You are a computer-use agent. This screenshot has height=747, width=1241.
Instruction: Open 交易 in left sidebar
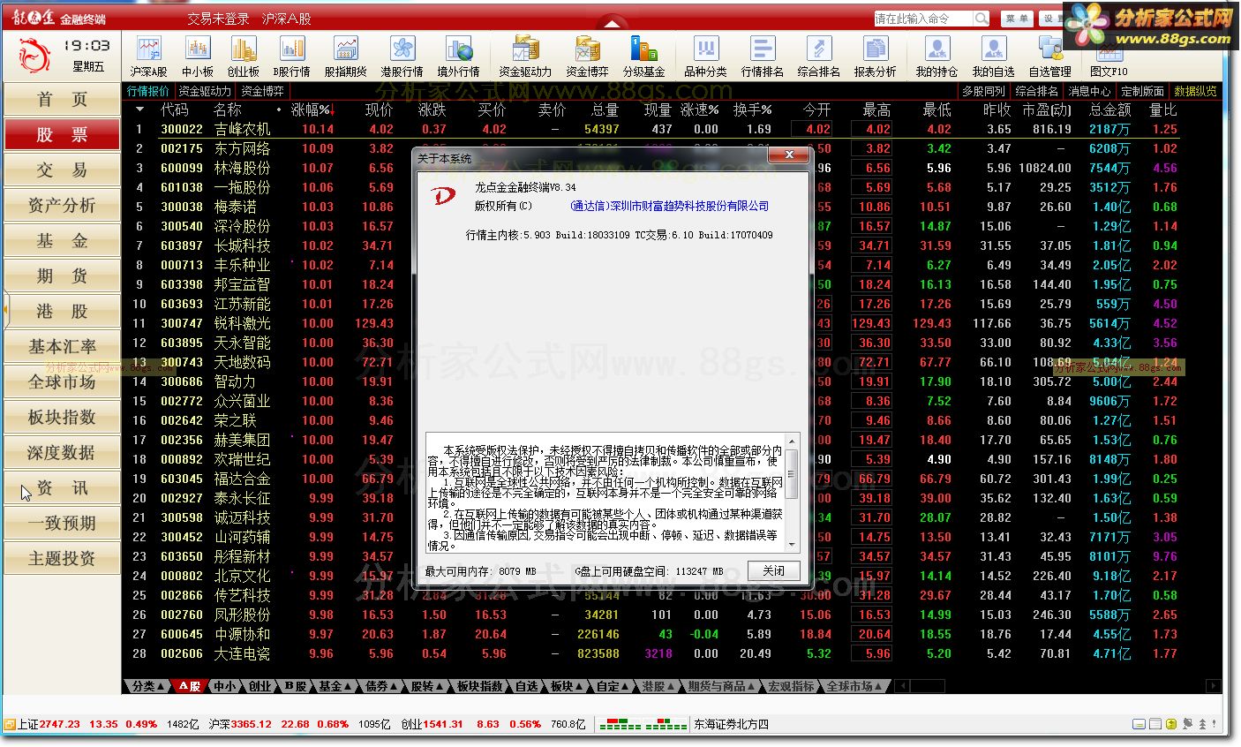62,170
